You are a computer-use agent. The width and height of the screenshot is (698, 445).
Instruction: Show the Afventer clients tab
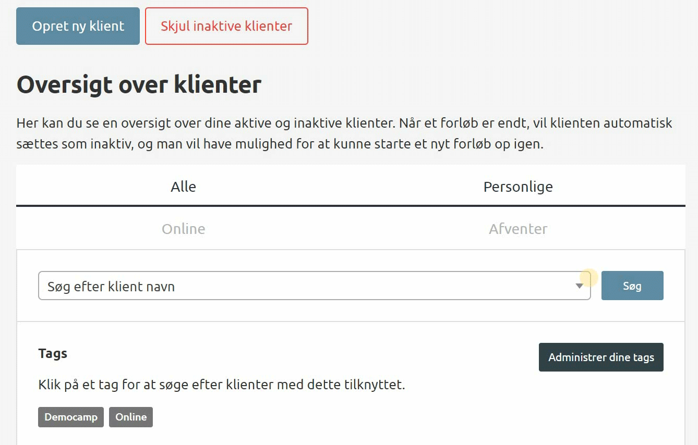518,229
